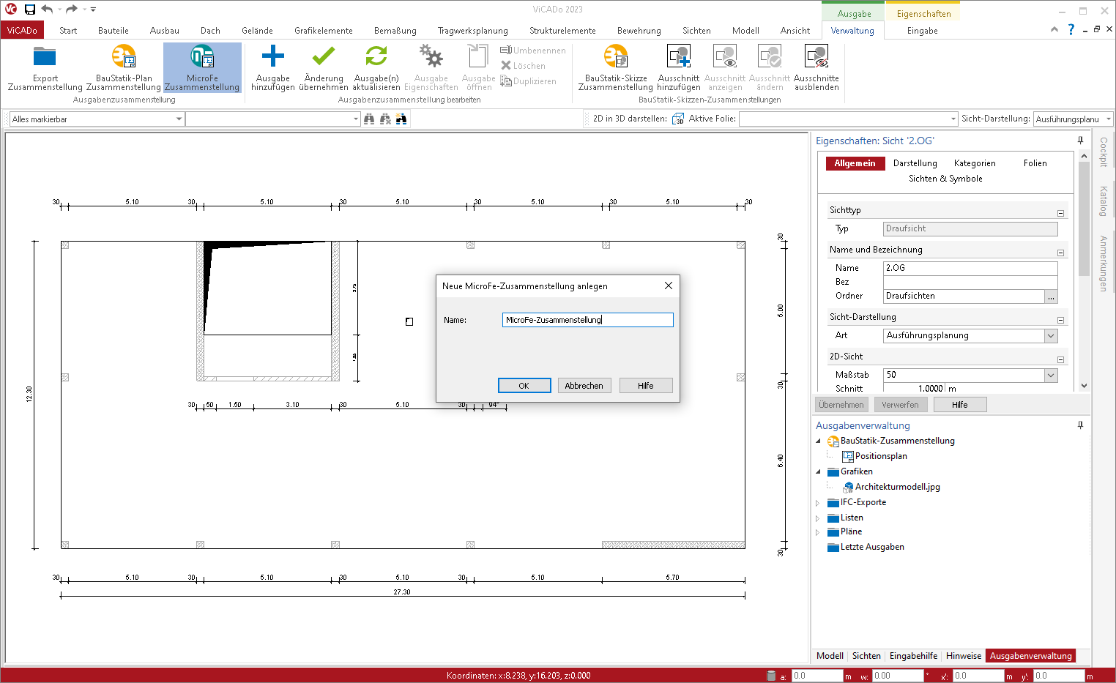Click Abbrechen in the dialog
The width and height of the screenshot is (1116, 683).
point(584,386)
